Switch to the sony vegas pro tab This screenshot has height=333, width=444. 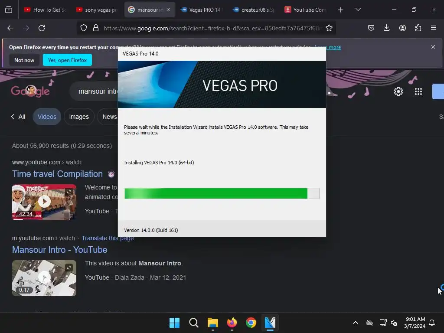98,10
